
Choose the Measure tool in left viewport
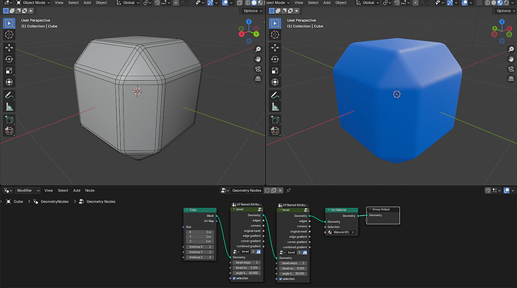(x=9, y=107)
